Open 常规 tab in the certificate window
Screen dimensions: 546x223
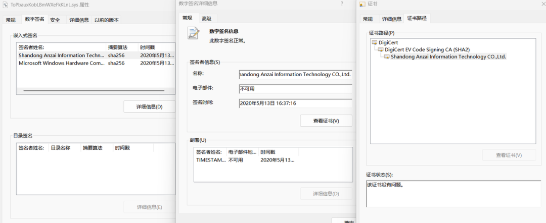368,19
